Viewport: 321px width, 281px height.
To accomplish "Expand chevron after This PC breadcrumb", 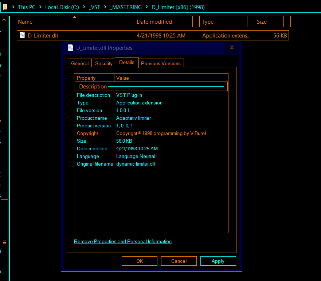I will click(40, 7).
